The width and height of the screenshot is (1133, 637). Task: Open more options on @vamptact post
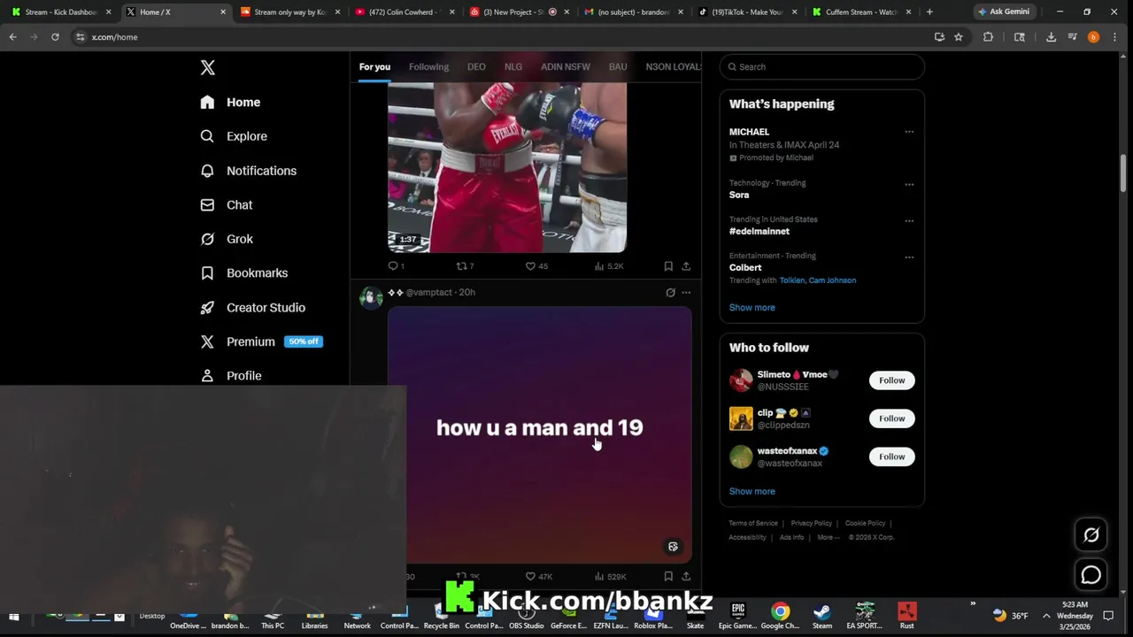pos(686,292)
